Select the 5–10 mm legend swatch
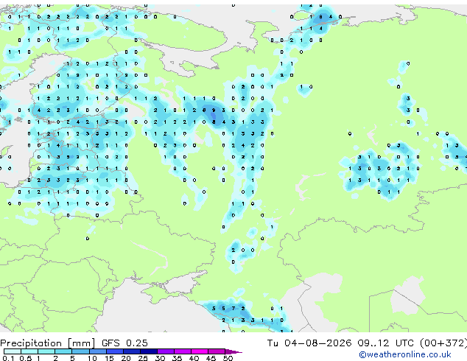Viewport: 467px width, 361px height. click(80, 351)
